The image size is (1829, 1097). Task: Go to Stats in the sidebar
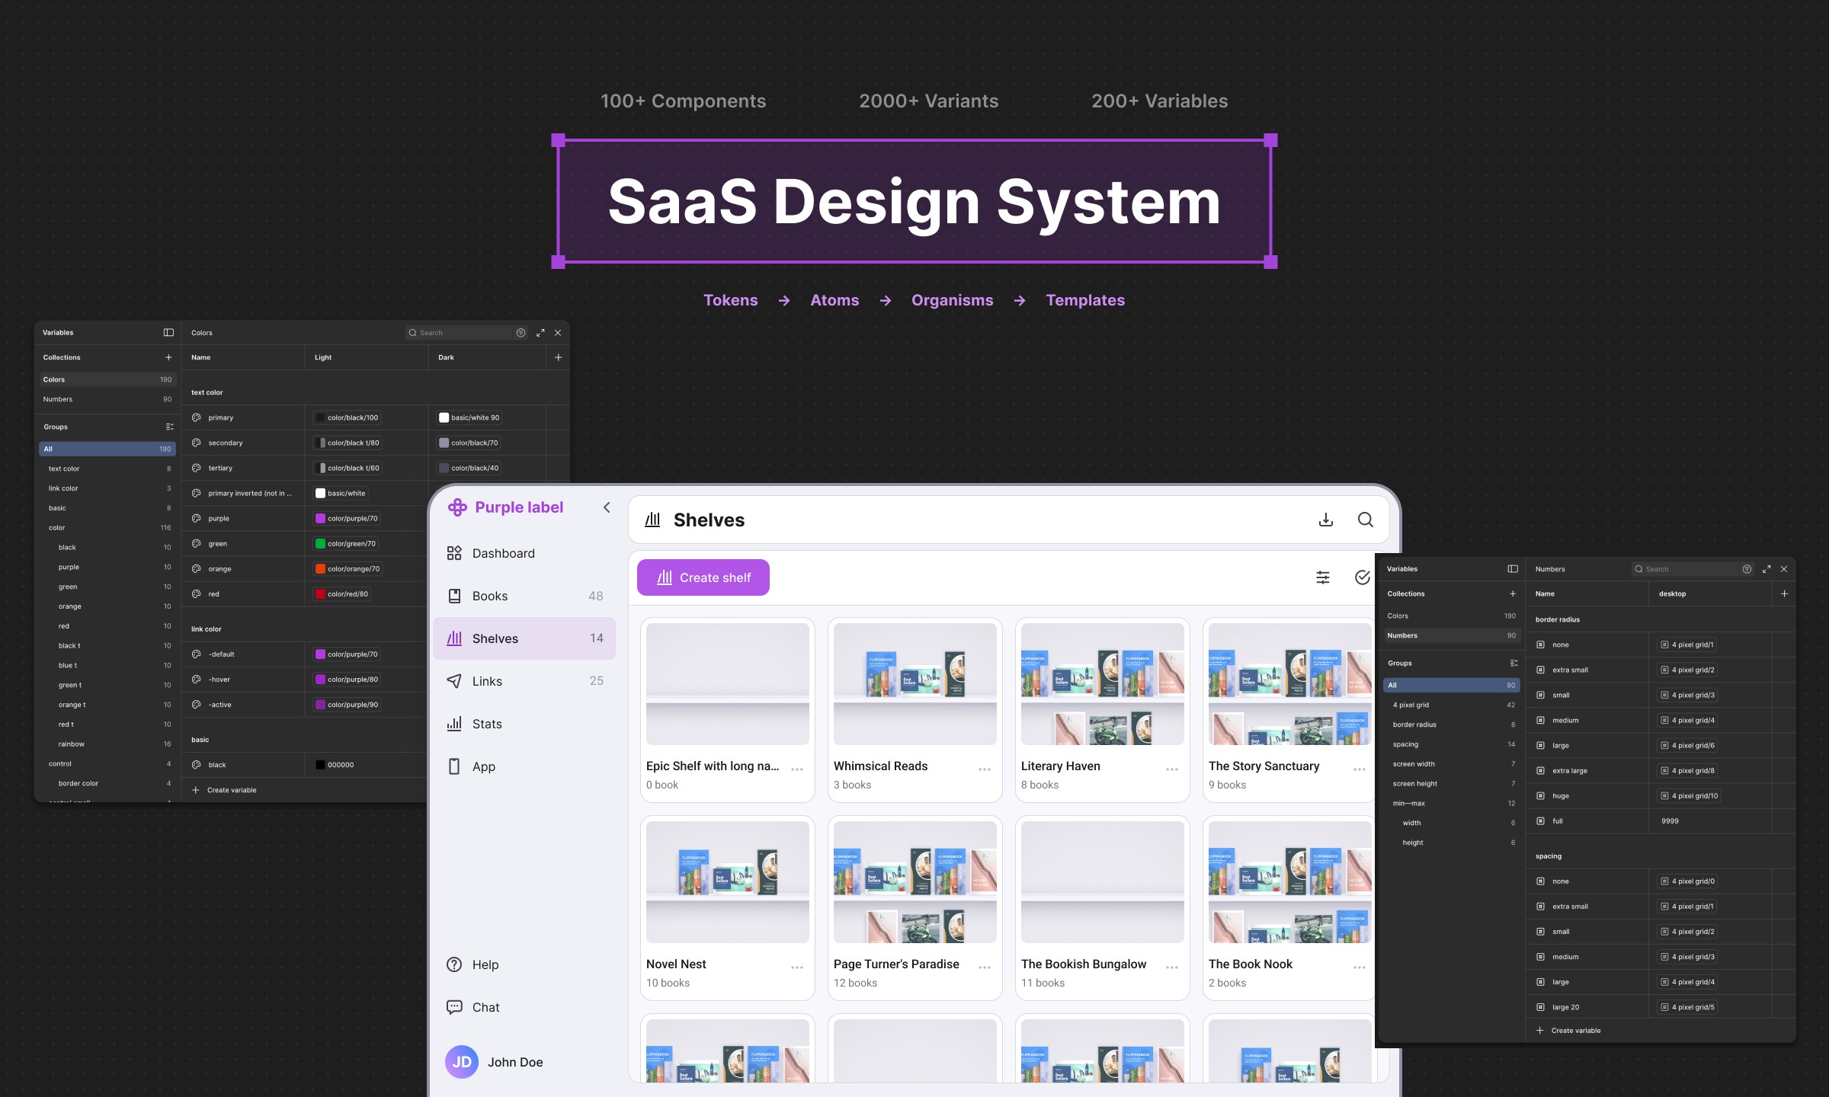click(x=487, y=724)
